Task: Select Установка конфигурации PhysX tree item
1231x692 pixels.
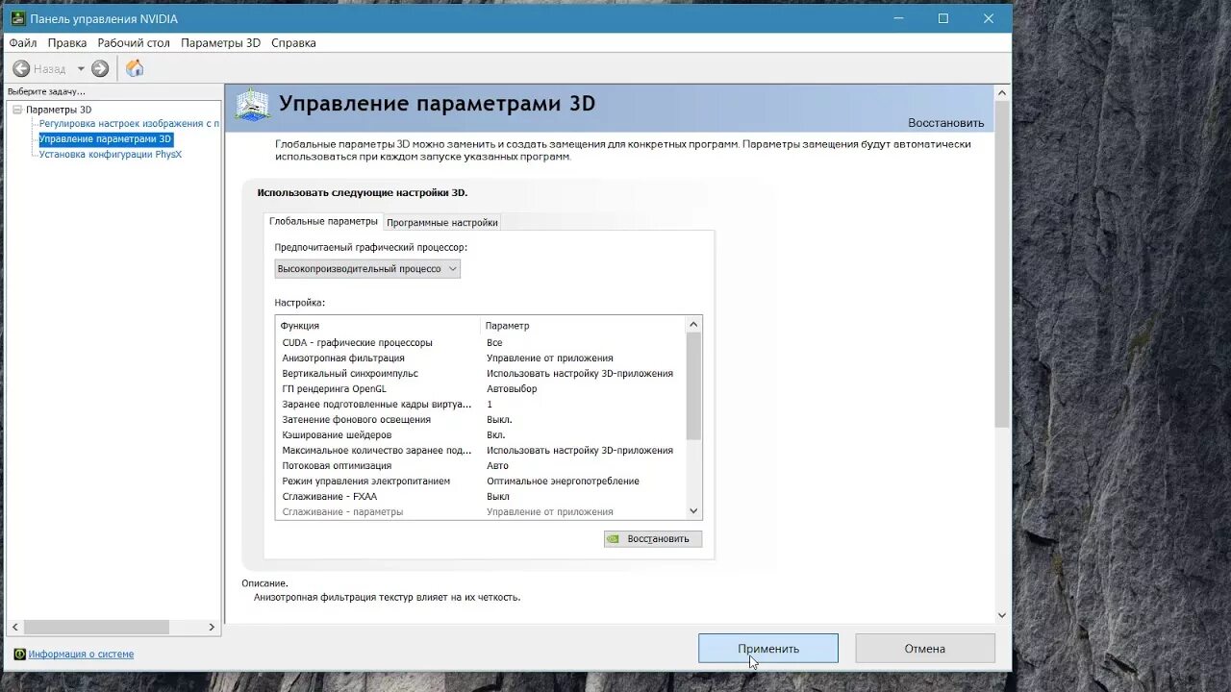Action: click(x=110, y=154)
